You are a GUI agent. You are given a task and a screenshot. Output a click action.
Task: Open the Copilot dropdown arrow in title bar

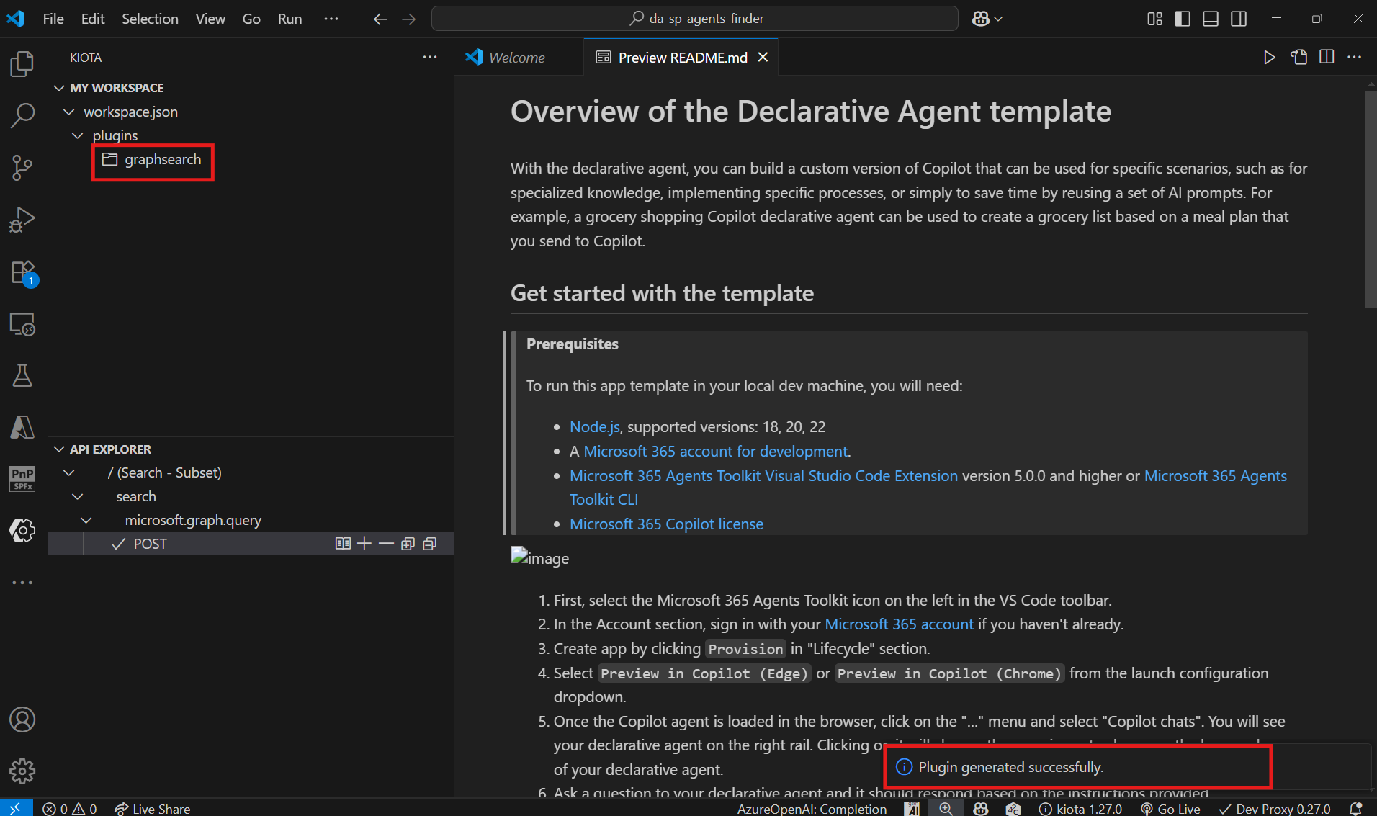(x=998, y=19)
